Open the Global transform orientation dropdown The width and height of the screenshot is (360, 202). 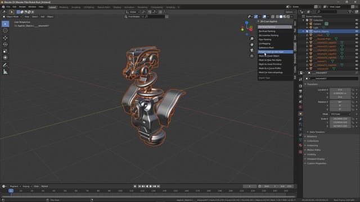pyautogui.click(x=133, y=12)
